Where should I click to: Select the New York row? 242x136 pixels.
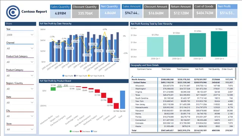tap(182, 101)
